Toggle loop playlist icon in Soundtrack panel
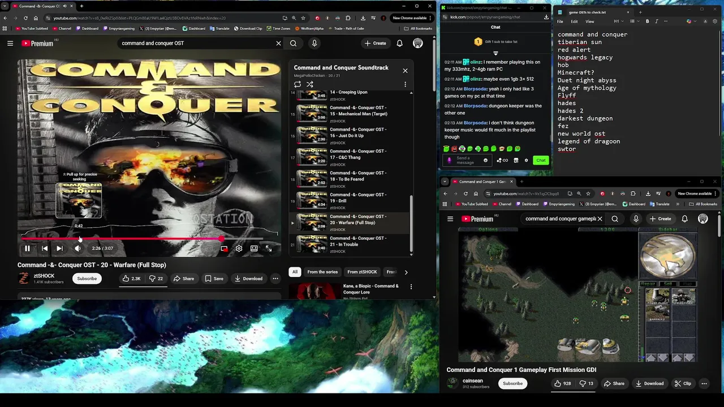 click(x=298, y=84)
